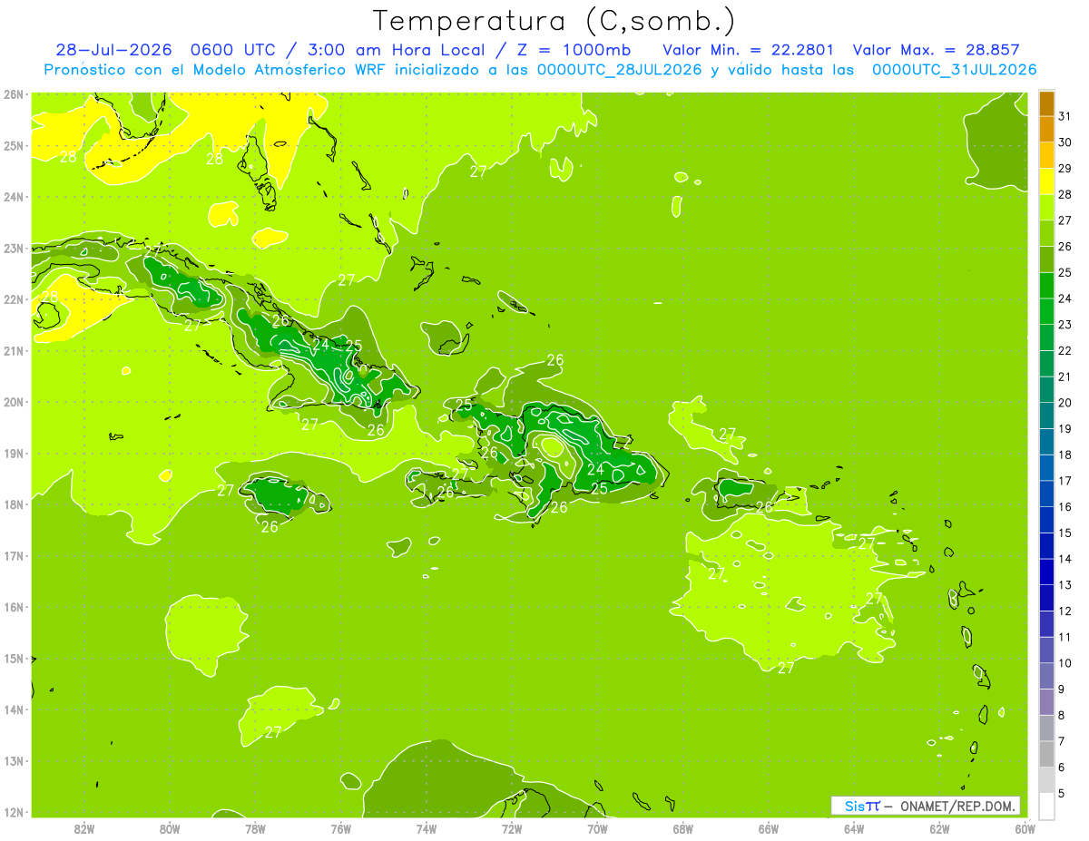Click "Valor Min. = 22.2801" value
Image resolution: width=1089 pixels, height=841 pixels.
click(749, 50)
